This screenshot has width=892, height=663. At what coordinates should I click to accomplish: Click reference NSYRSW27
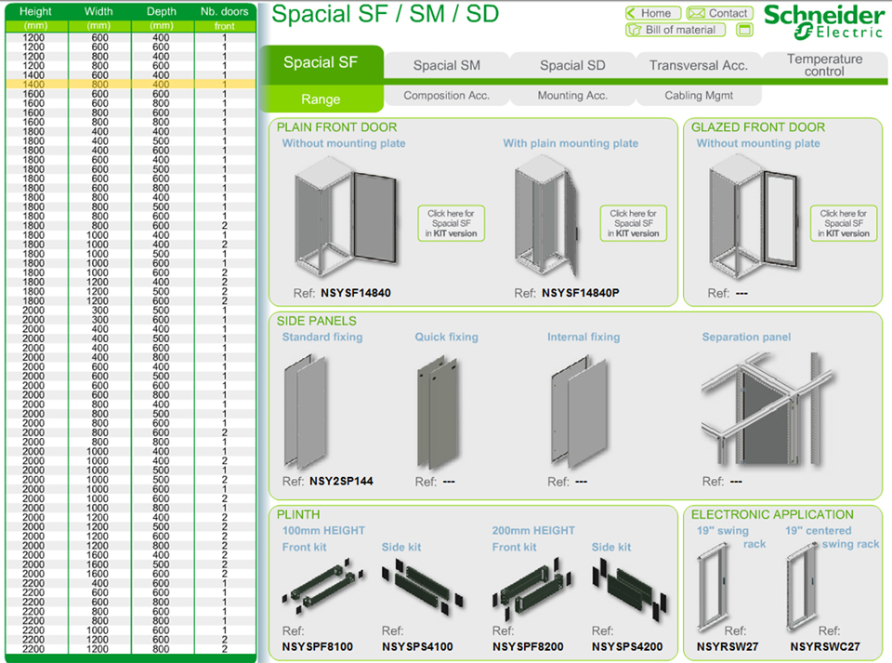(727, 647)
